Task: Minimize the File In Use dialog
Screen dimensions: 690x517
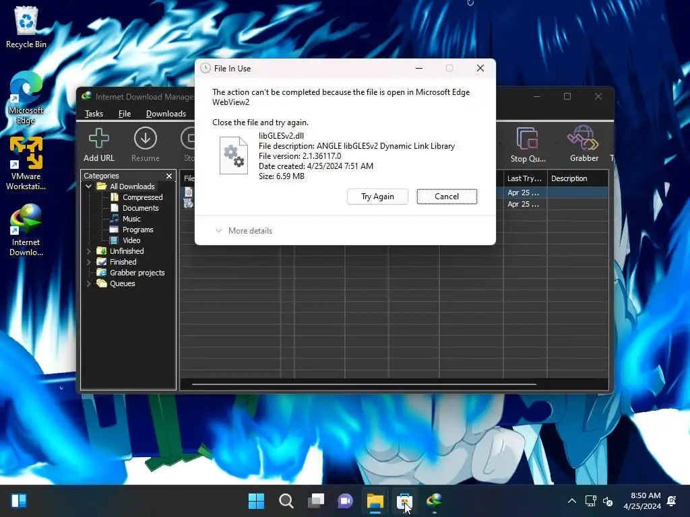Action: (x=419, y=68)
